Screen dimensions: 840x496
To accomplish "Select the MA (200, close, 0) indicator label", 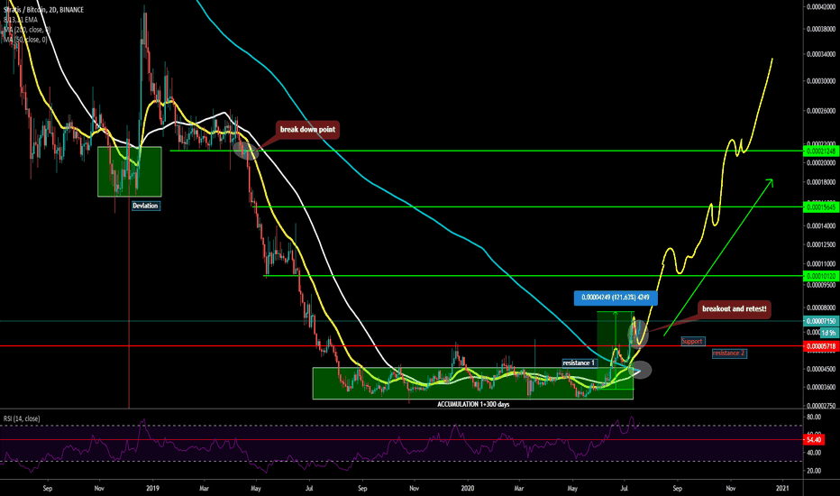I will coord(27,30).
